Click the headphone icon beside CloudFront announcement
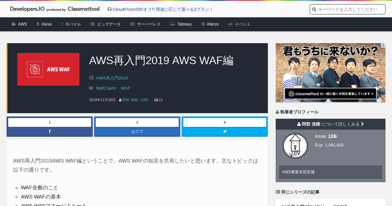 point(109,9)
